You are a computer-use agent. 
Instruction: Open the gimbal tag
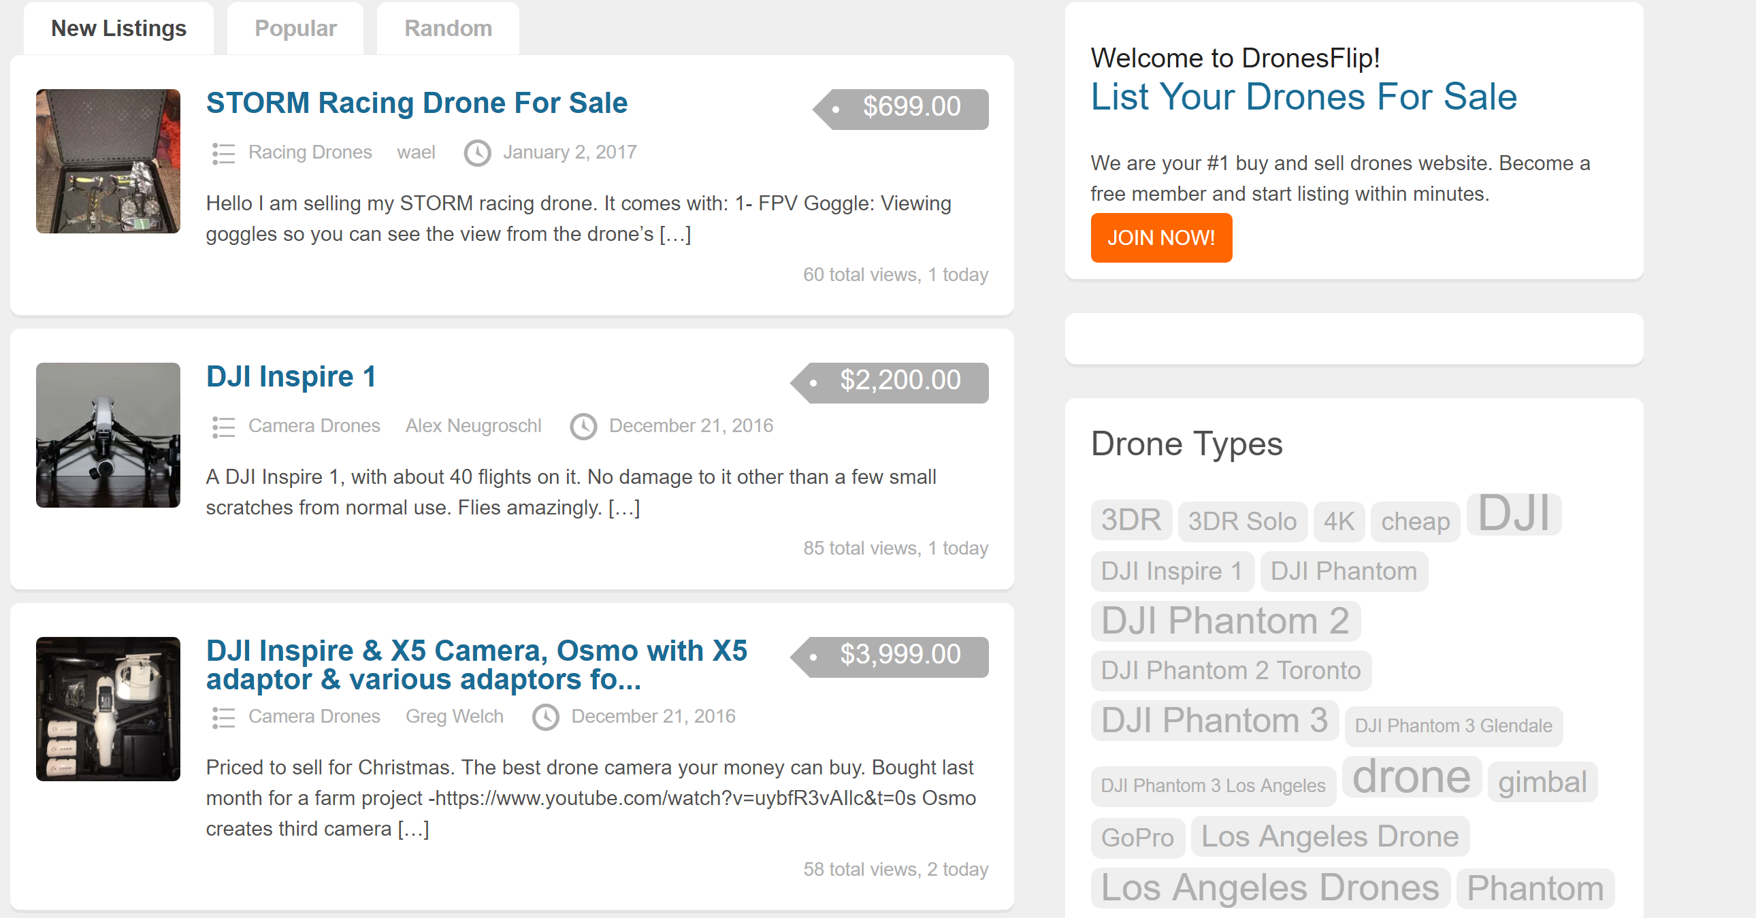(x=1542, y=782)
